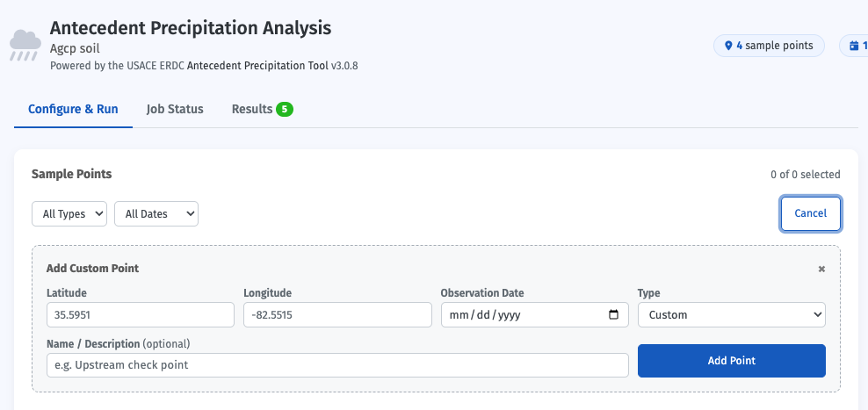Viewport: 868px width, 410px height.
Task: Select the Configure & Run tab
Action: pos(73,109)
